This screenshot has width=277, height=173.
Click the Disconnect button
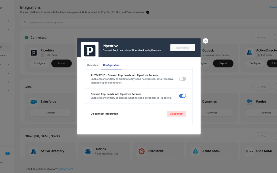(176, 114)
